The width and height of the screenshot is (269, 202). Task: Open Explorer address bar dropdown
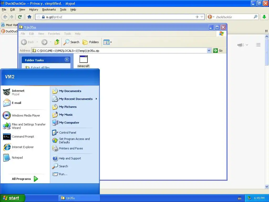coord(209,50)
